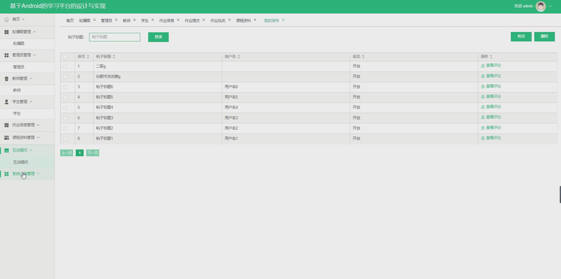Select the 轮播图管理 grid icon in sidebar
This screenshot has height=279, width=561.
click(6, 32)
